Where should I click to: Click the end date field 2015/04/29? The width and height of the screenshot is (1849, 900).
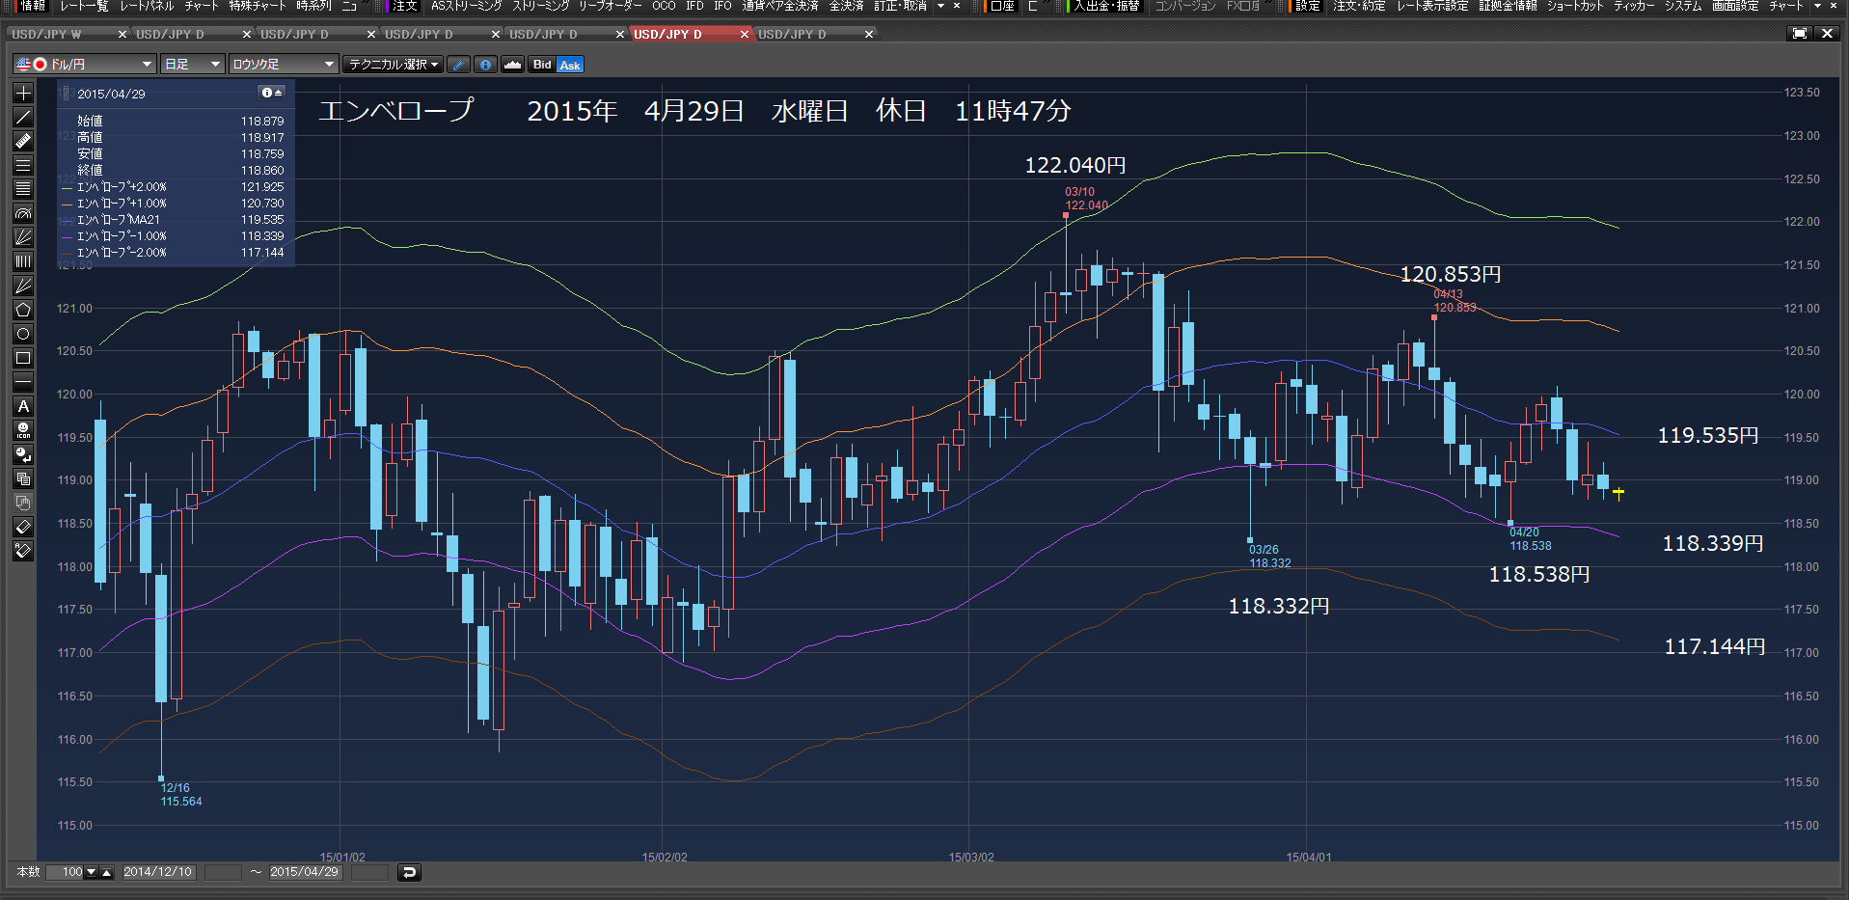(305, 872)
